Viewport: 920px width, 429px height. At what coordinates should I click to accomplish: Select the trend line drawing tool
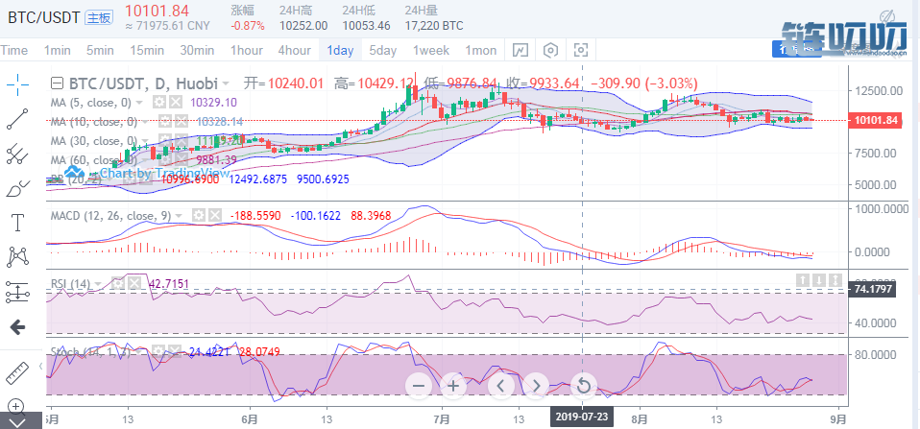(x=17, y=118)
